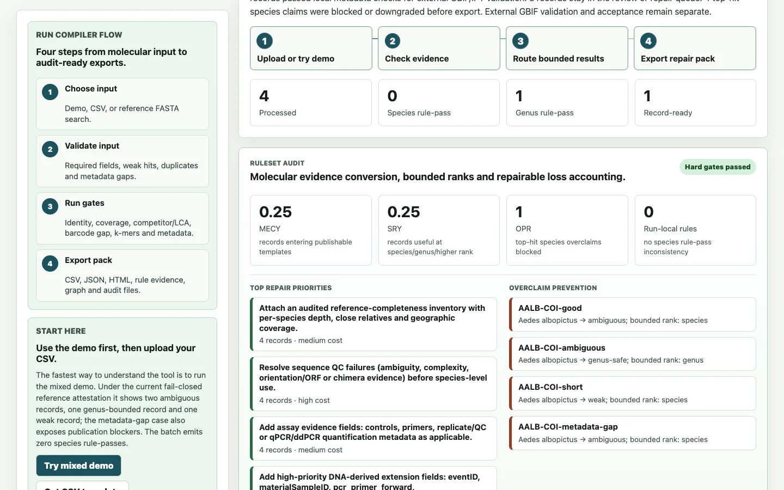
Task: Click the Genus rule-pass count card
Action: 567,103
